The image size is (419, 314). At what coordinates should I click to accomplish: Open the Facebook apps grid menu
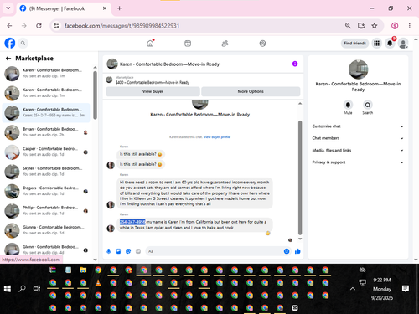coord(377,44)
